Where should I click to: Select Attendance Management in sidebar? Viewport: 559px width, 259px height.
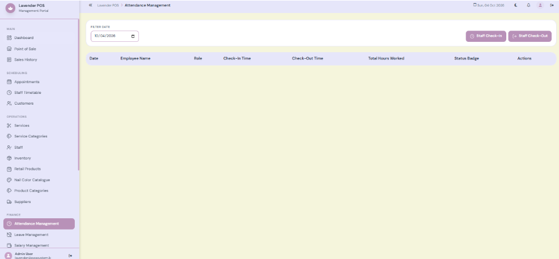39,224
